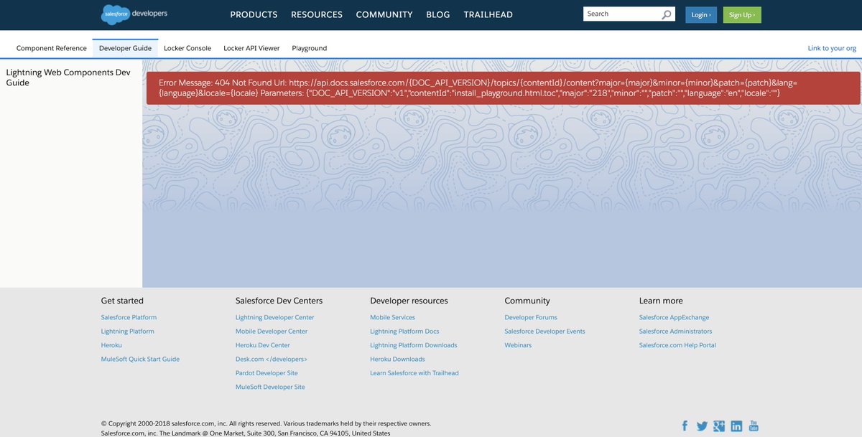The height and width of the screenshot is (437, 862).
Task: Open the Lightning Platform Docs link
Action: tap(404, 332)
